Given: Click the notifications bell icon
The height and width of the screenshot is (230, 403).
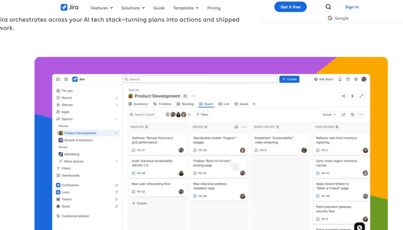Looking at the screenshot, I should point(340,79).
